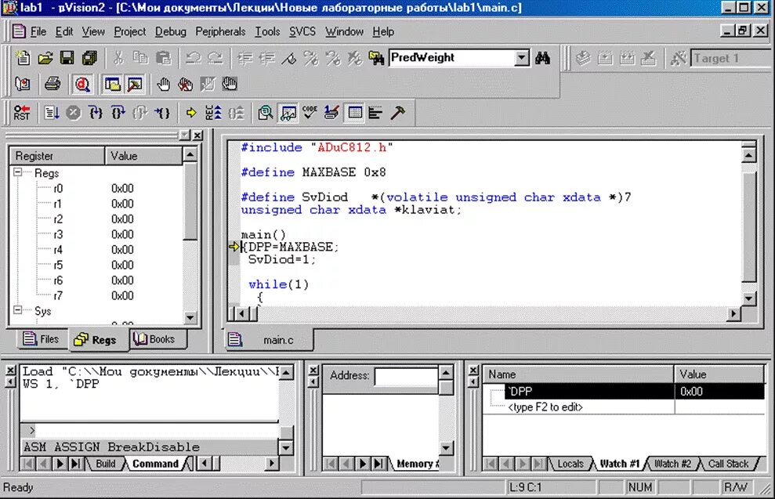This screenshot has height=499, width=775.
Task: Click Step Over icon
Action: tap(118, 113)
